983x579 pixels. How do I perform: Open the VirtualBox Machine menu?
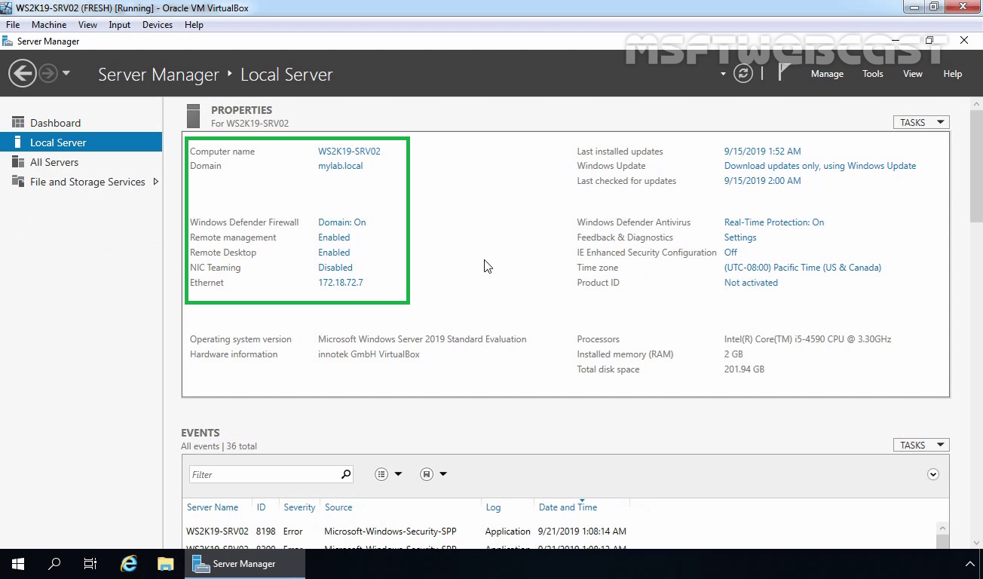click(49, 25)
